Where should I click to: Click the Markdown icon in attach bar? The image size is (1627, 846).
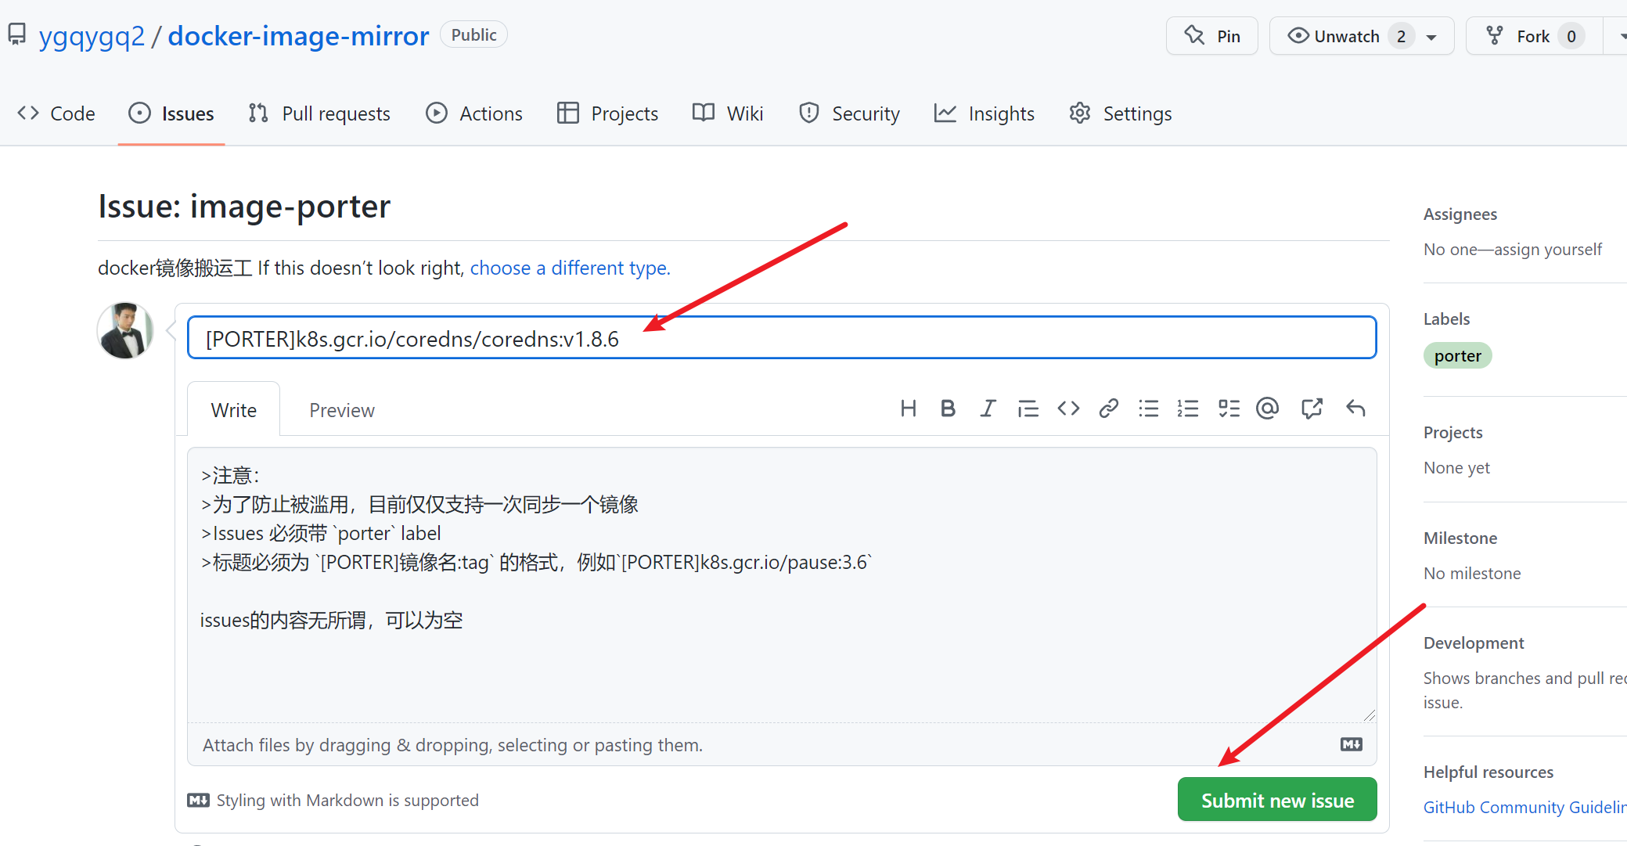1352,744
